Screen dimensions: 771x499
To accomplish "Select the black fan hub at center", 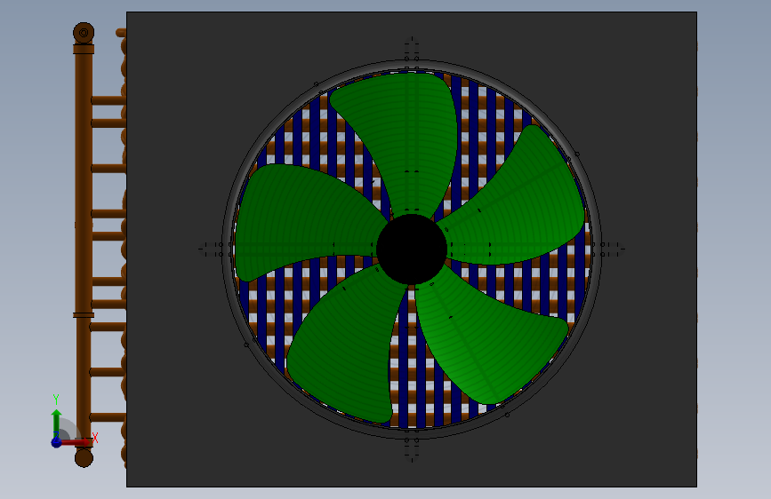I will tap(412, 249).
